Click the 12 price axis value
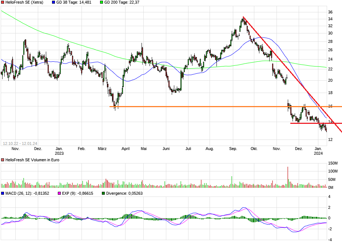 coord(330,139)
